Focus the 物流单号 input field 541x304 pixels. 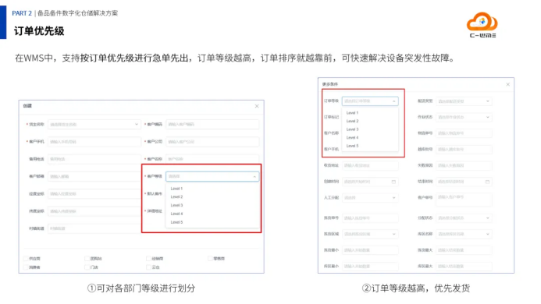click(x=464, y=133)
